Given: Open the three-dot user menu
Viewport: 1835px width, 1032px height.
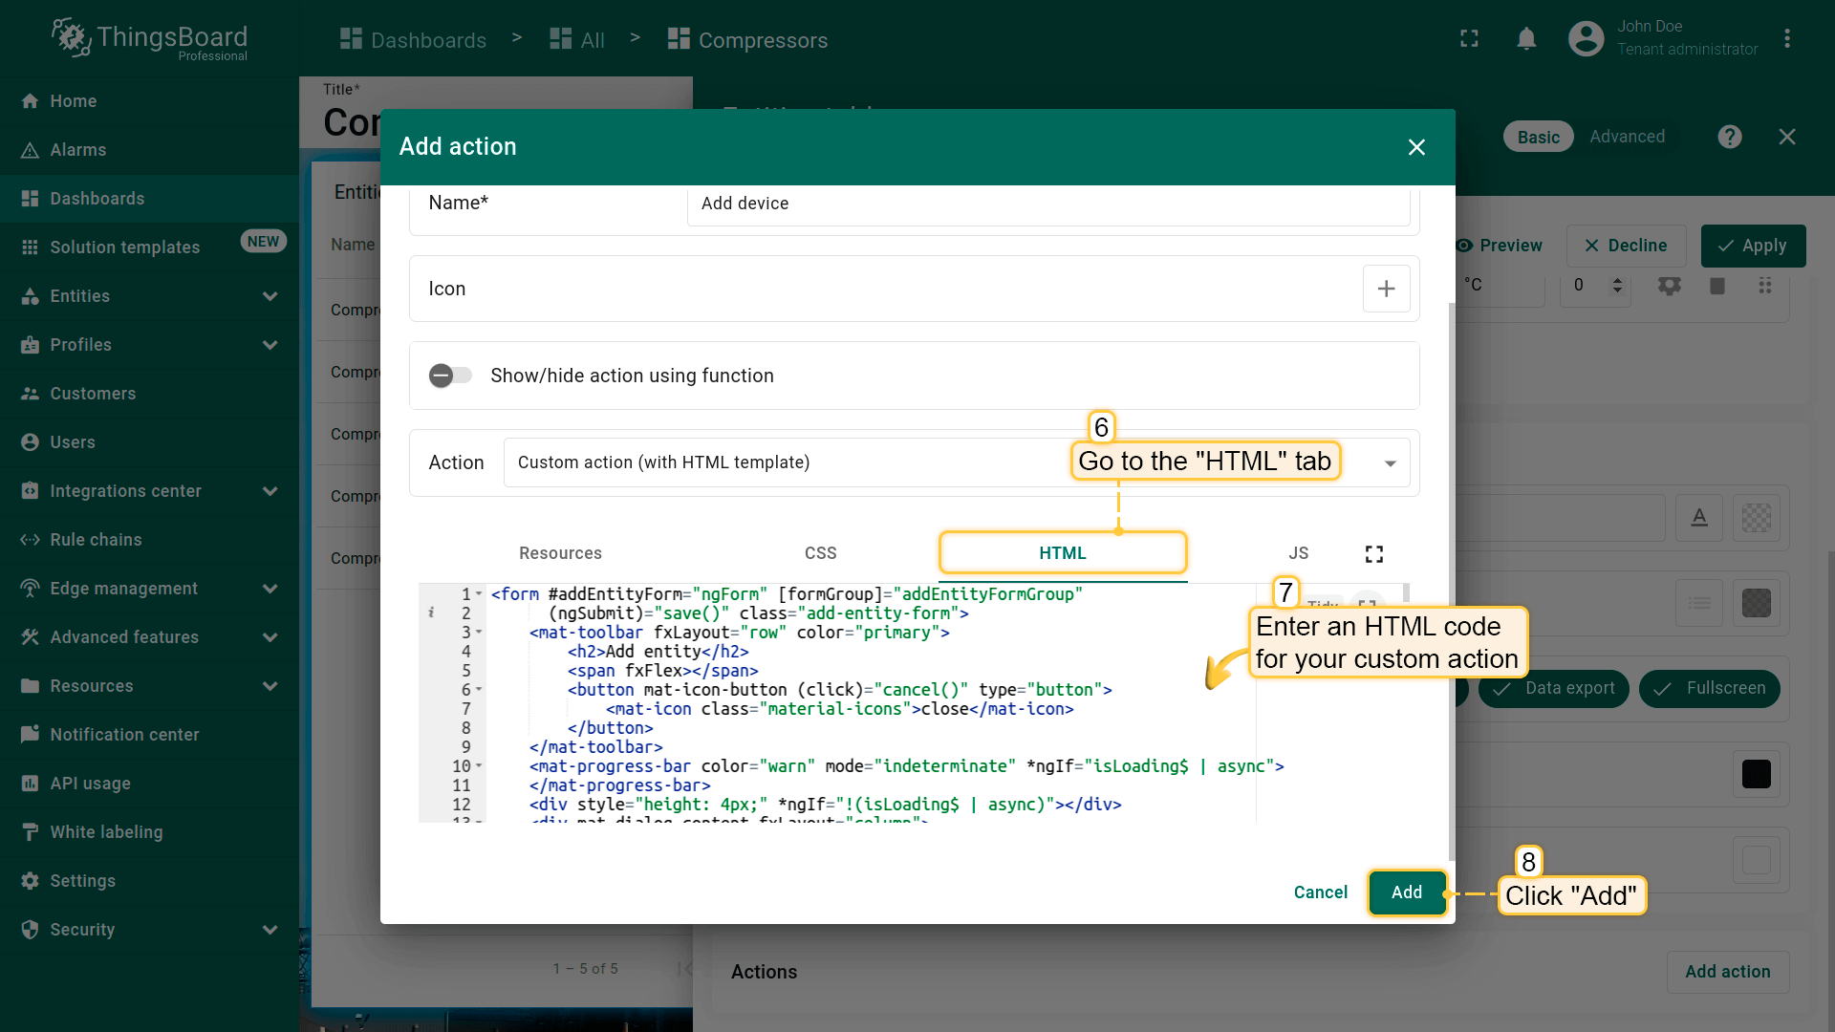Looking at the screenshot, I should (1786, 39).
